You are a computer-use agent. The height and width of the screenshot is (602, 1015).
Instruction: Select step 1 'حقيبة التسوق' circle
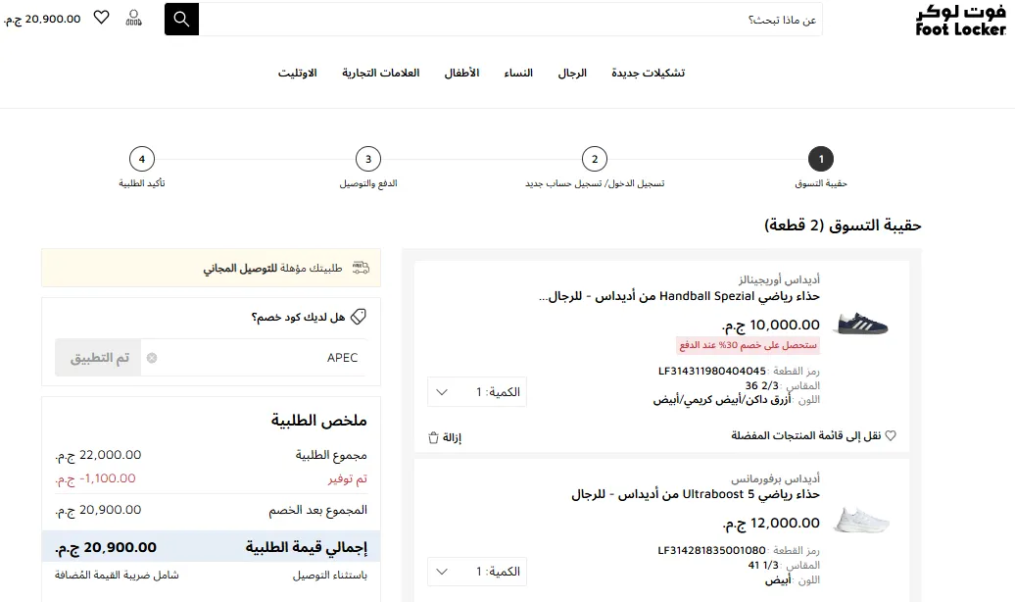click(x=821, y=159)
